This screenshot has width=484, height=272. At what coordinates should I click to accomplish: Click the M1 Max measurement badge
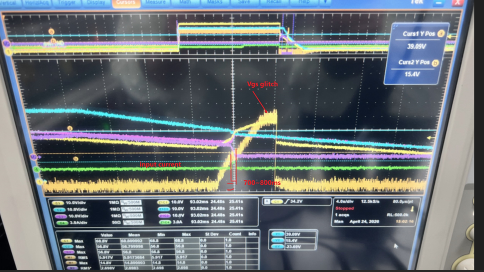pyautogui.click(x=71, y=263)
